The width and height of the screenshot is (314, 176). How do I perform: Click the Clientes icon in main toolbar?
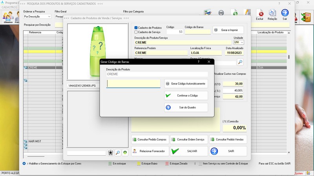click(x=8, y=17)
